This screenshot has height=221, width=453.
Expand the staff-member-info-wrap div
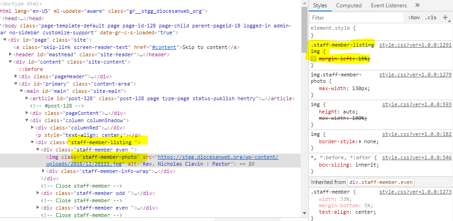43,172
